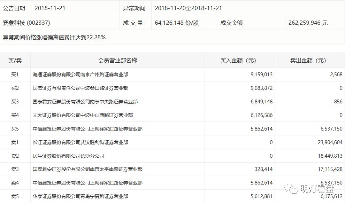Select buy amount 5,862,614 in 卖4 row

(x=261, y=183)
